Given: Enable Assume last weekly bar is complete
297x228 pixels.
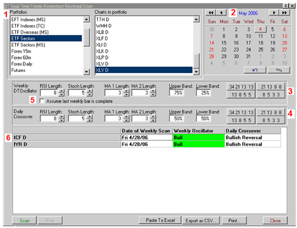Looking at the screenshot, I should pos(42,101).
